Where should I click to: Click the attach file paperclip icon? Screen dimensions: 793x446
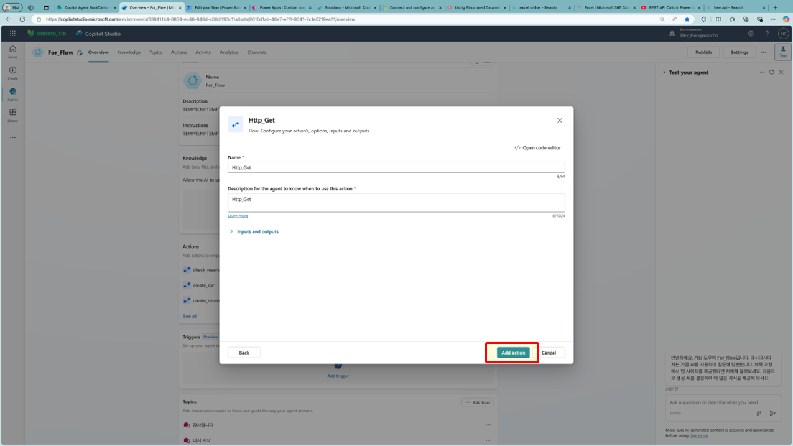pyautogui.click(x=759, y=413)
